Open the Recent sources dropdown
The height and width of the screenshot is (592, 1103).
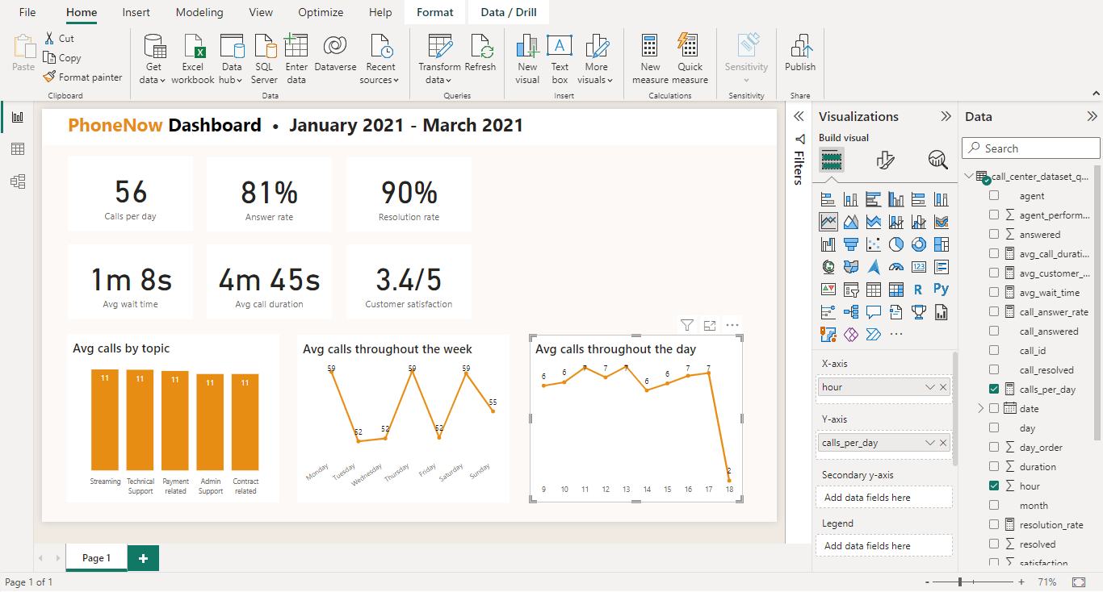[x=396, y=80]
